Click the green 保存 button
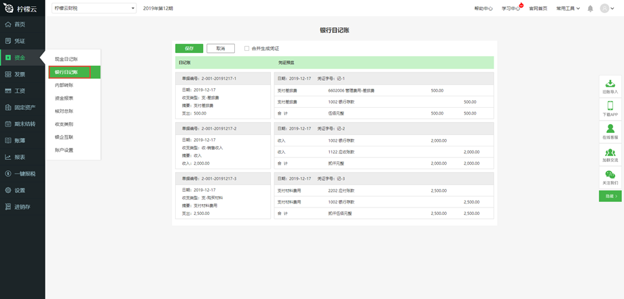Image resolution: width=624 pixels, height=299 pixels. pyautogui.click(x=189, y=48)
